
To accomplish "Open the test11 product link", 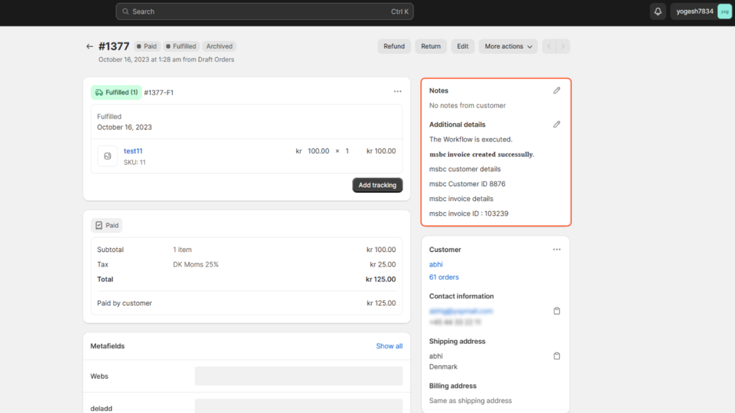I will point(133,151).
